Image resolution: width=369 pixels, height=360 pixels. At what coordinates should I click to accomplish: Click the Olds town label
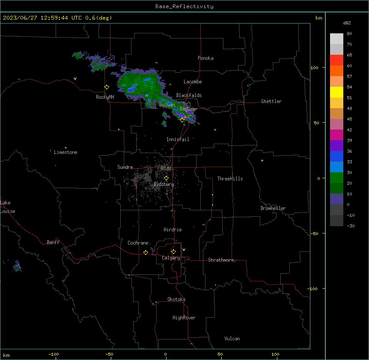[x=166, y=168]
